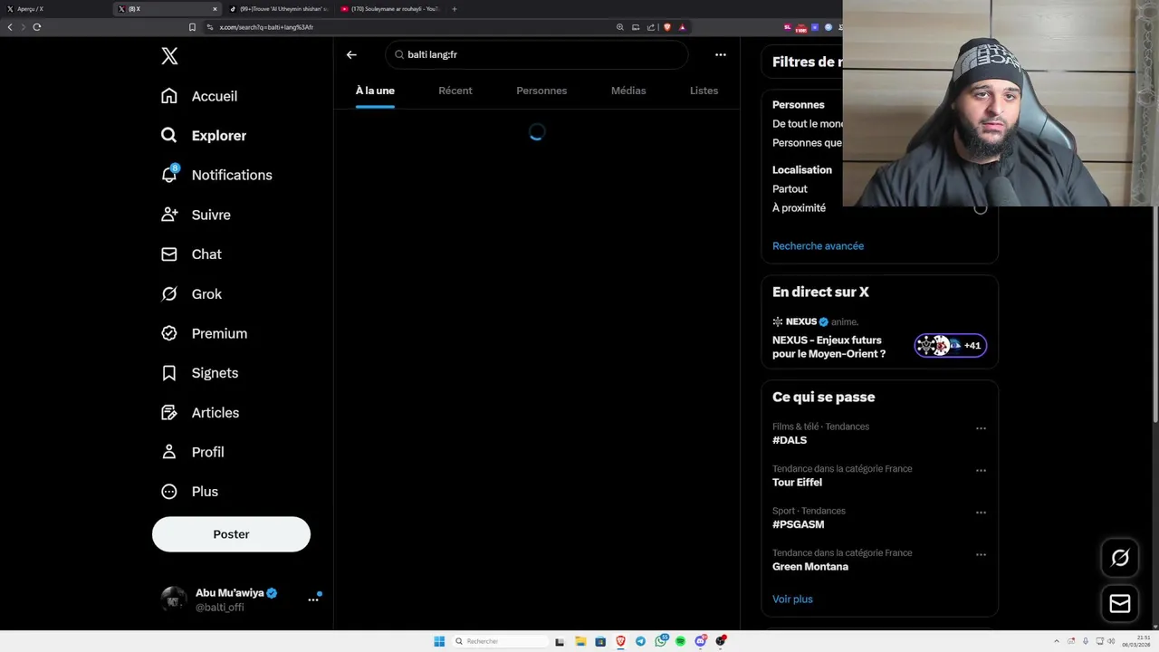This screenshot has height=652, width=1159.
Task: Open search options three-dot menu
Action: click(721, 54)
